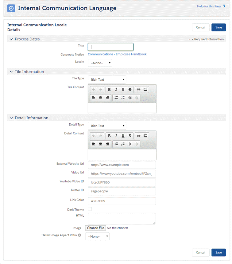The image size is (232, 264).
Task: Enable the Dark Theme checkbox
Action: [90, 209]
